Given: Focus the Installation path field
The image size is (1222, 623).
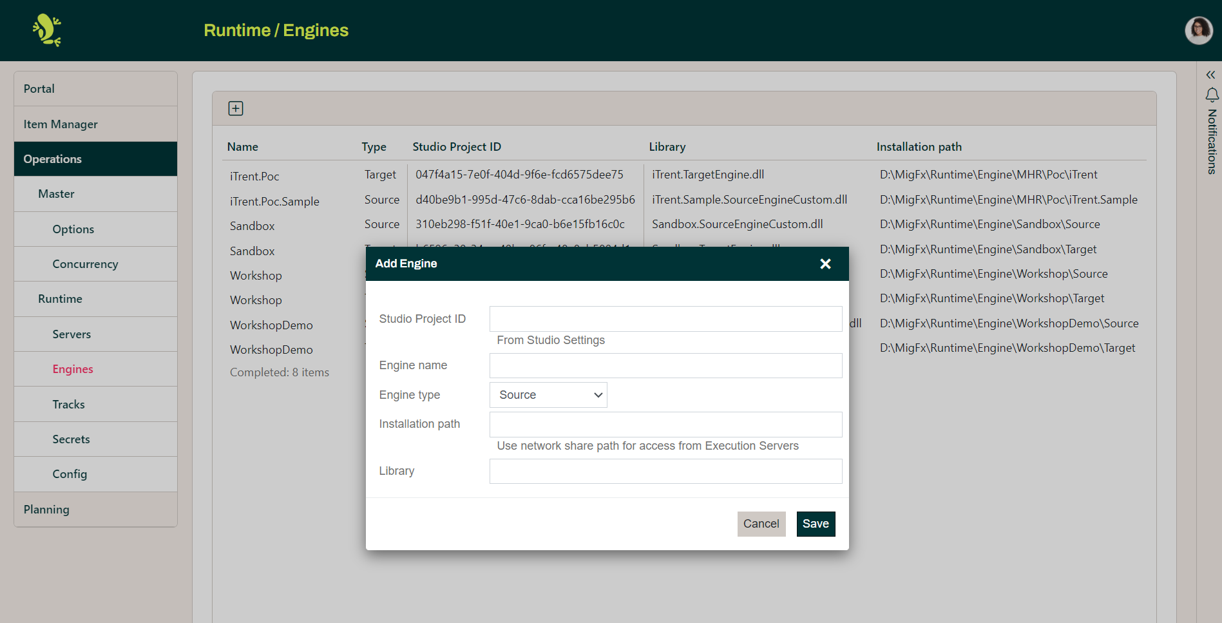Looking at the screenshot, I should pos(665,424).
